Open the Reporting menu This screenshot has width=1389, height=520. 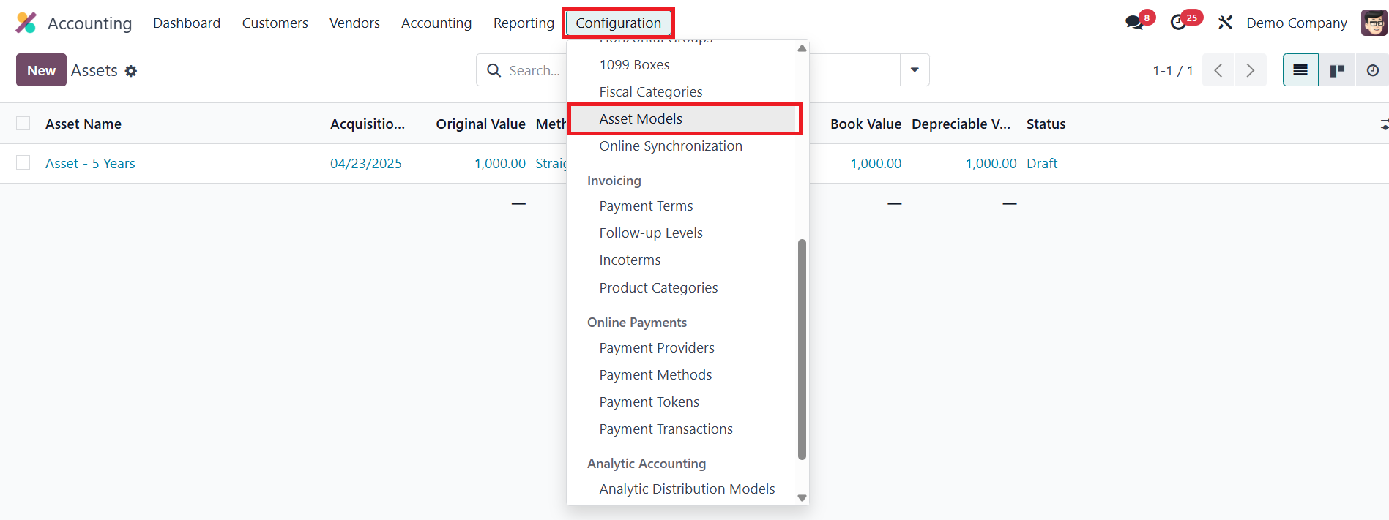coord(524,23)
